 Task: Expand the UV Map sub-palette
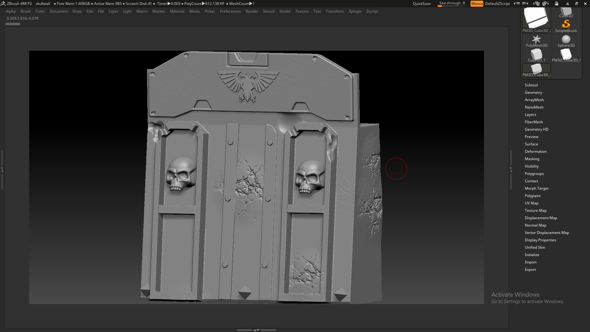tap(531, 203)
